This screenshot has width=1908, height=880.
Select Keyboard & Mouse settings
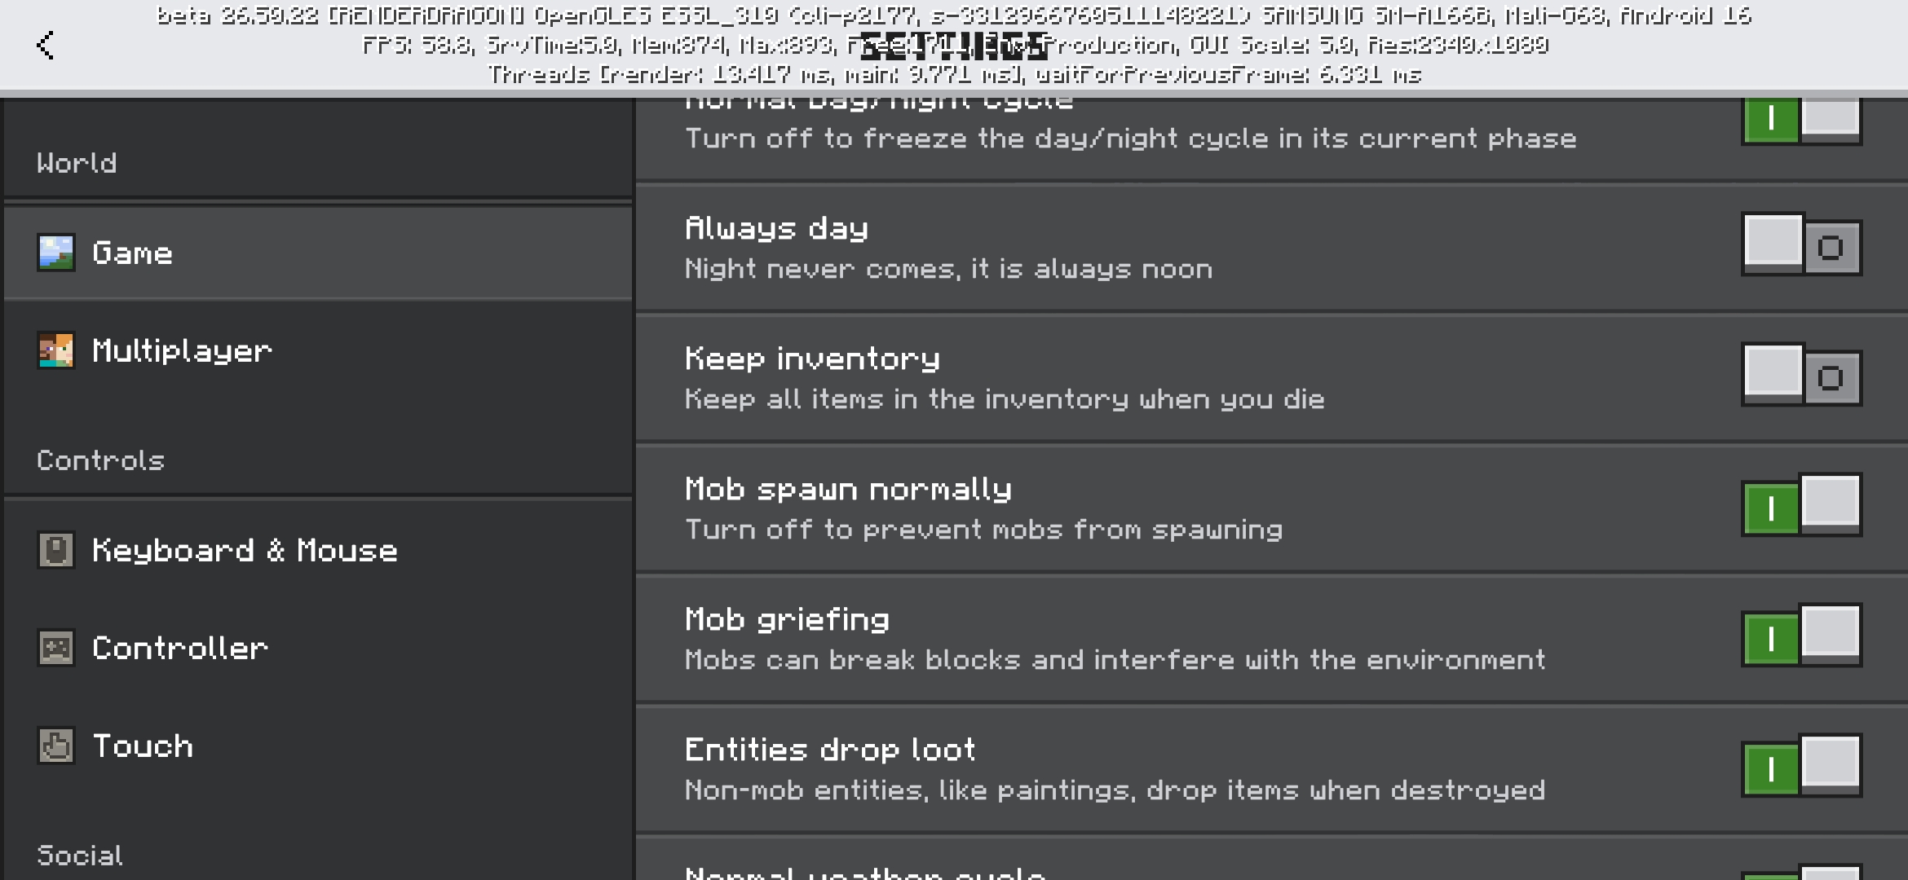[318, 550]
